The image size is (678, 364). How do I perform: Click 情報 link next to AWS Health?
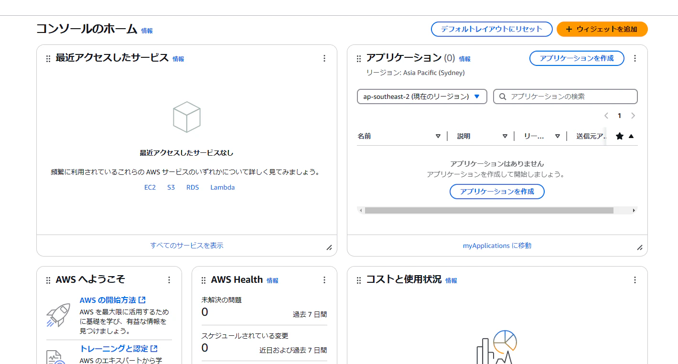coord(272,281)
